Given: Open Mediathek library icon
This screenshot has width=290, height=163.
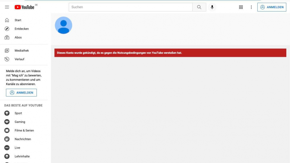Looking at the screenshot, I should pos(7,50).
